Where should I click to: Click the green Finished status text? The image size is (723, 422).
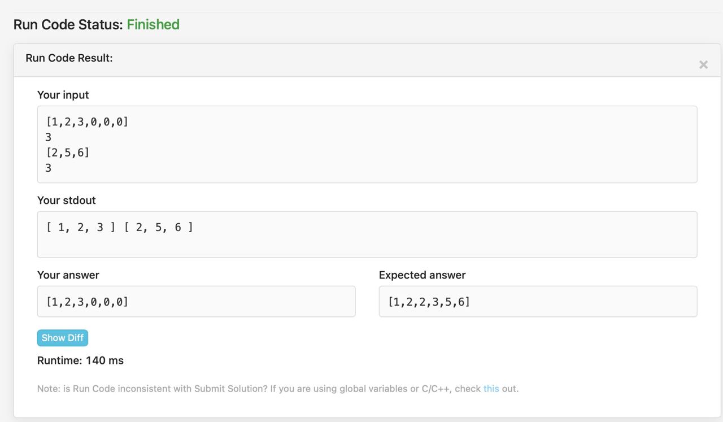pyautogui.click(x=153, y=24)
